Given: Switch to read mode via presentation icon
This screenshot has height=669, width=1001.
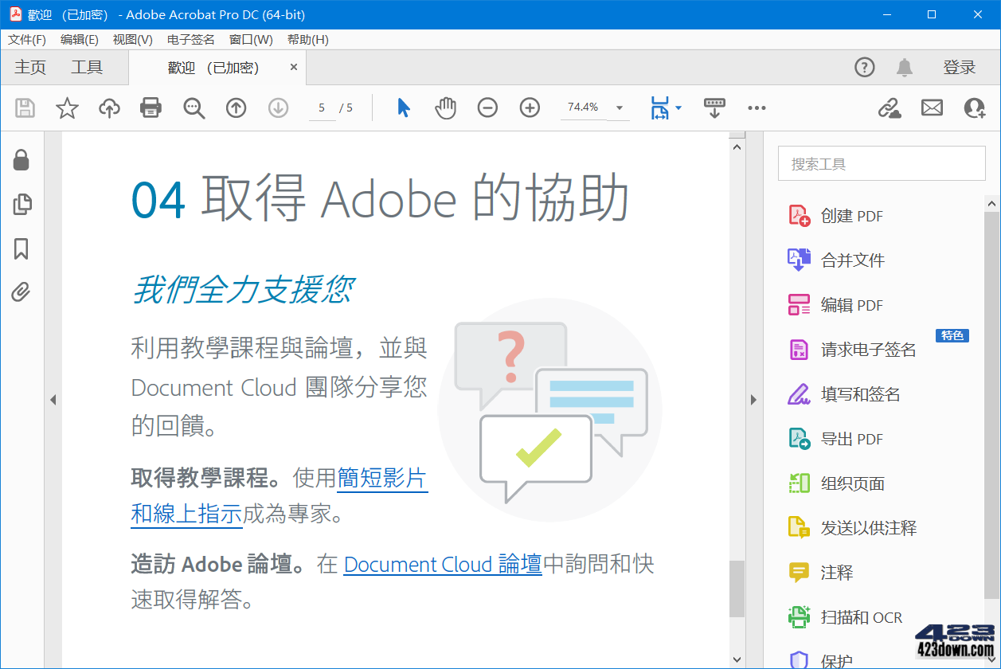Looking at the screenshot, I should coord(714,108).
